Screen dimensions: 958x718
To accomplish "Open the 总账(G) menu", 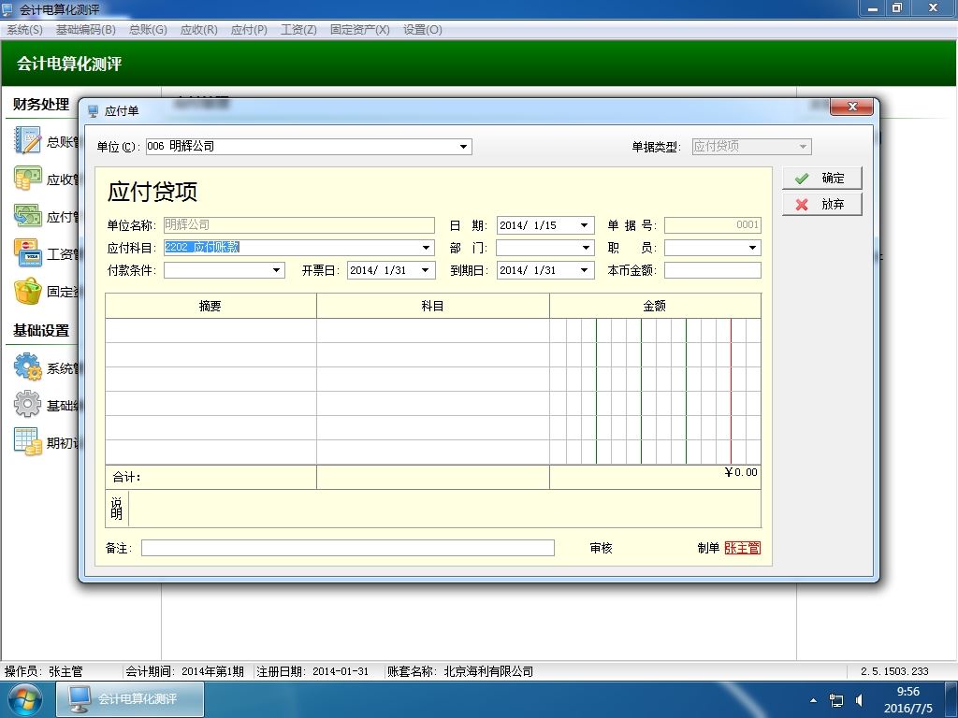I will point(148,29).
